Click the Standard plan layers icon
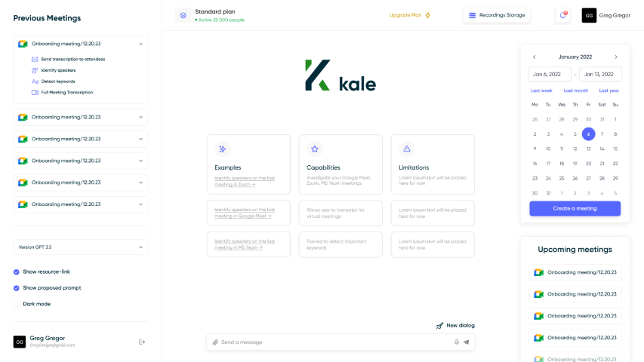 pos(183,16)
